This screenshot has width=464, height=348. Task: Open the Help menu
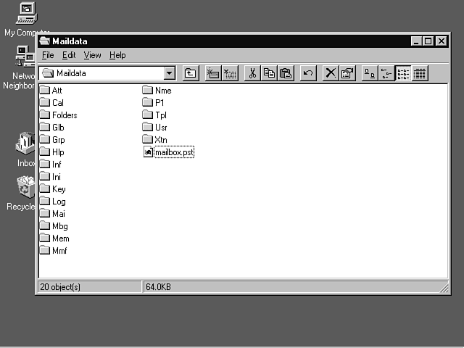pyautogui.click(x=117, y=55)
